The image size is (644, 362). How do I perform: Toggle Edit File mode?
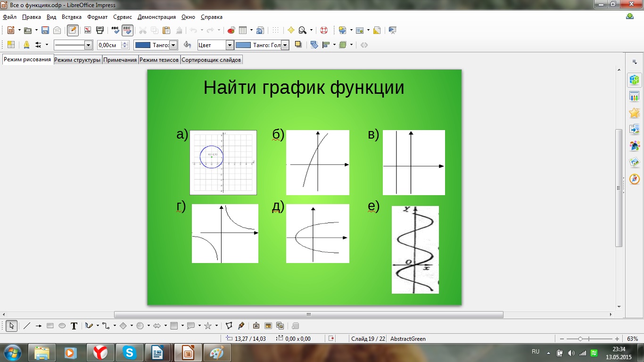73,30
